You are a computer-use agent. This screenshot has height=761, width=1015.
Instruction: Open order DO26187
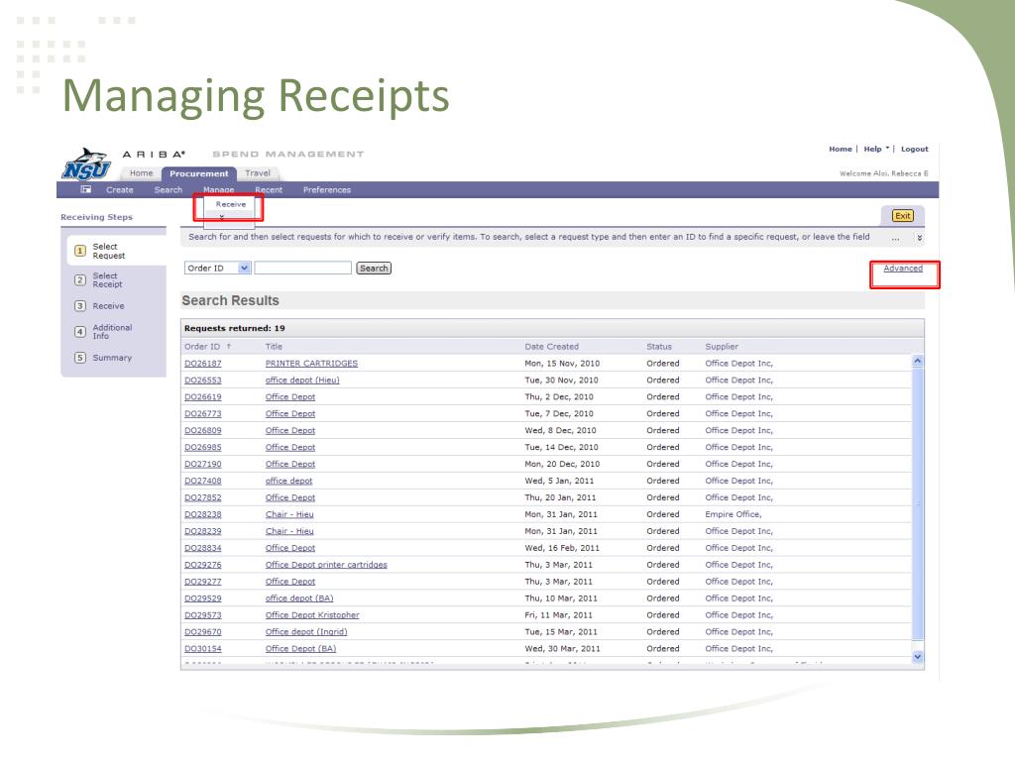tap(202, 364)
